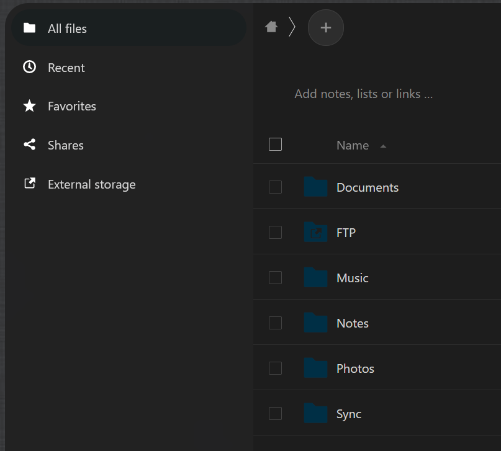Open the External storage section

(91, 184)
